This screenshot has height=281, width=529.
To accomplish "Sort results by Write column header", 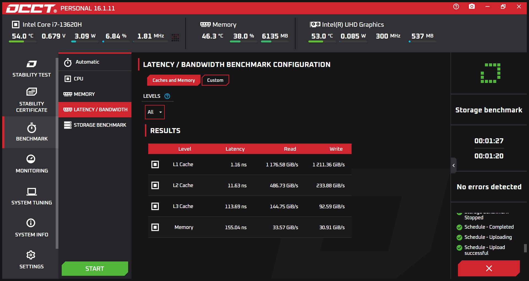I will (x=336, y=149).
